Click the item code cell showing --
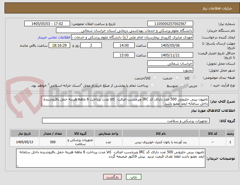The width and height of the screenshot is (240, 185). [x=213, y=142]
